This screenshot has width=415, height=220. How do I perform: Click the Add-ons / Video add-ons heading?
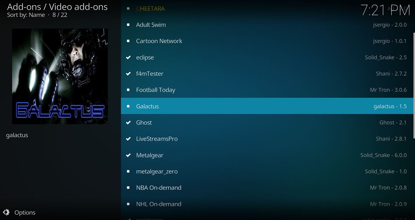click(x=57, y=7)
